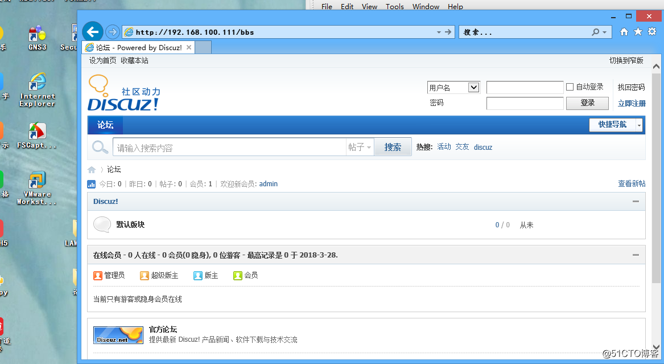Open the Edit menu in background window
The image size is (664, 364).
tap(347, 6)
